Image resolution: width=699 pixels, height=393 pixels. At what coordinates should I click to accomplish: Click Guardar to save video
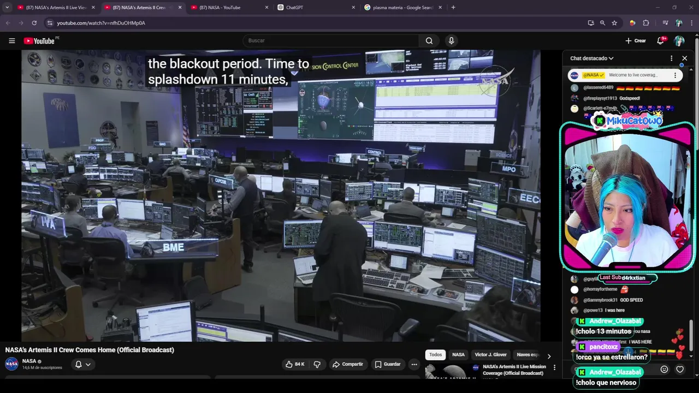point(388,364)
